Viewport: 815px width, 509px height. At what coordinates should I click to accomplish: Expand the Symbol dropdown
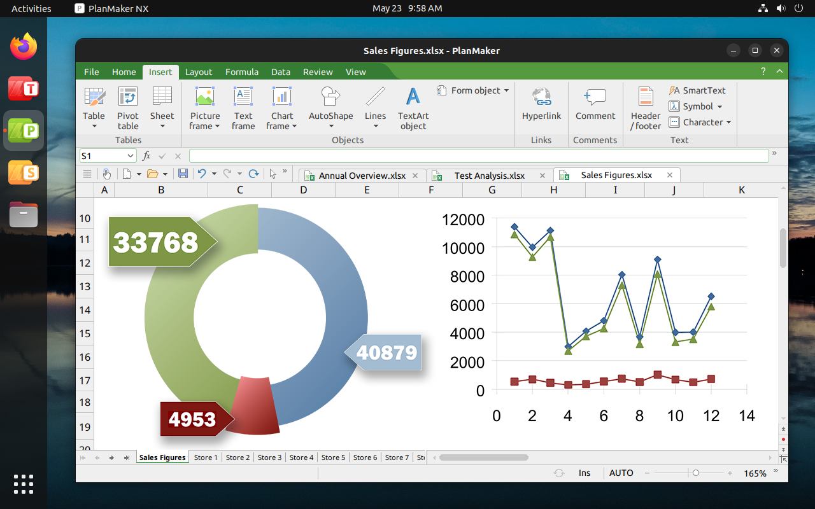coord(720,107)
